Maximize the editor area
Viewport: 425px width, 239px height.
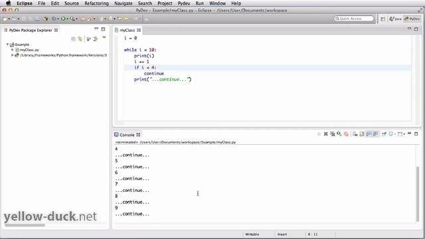coord(416,29)
